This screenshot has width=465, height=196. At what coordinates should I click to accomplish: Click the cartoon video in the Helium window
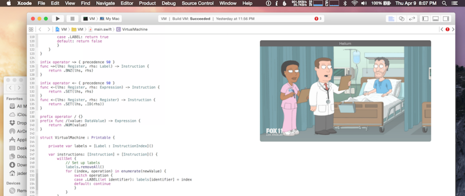[x=345, y=93]
